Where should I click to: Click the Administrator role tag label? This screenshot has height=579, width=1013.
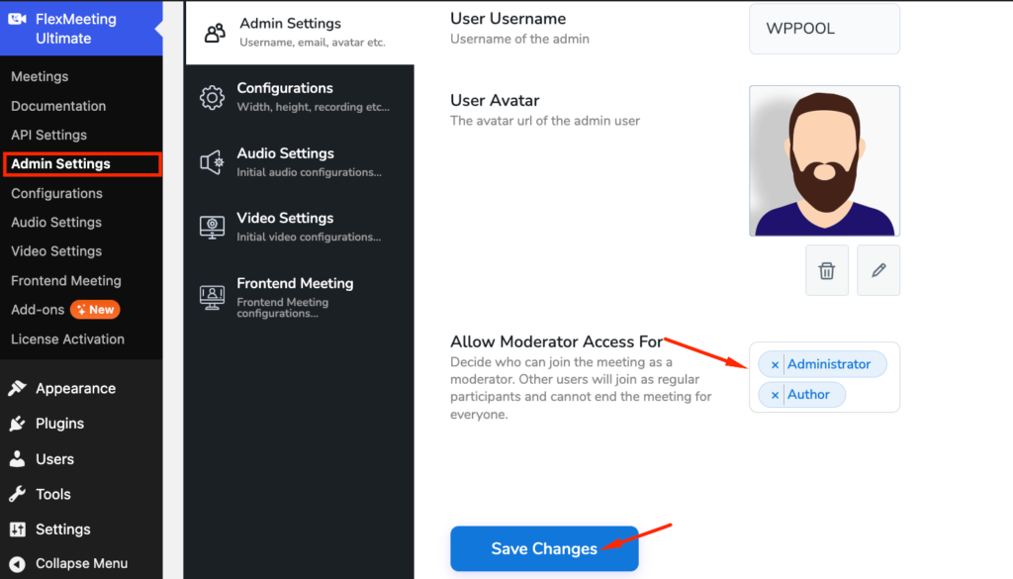tap(829, 364)
